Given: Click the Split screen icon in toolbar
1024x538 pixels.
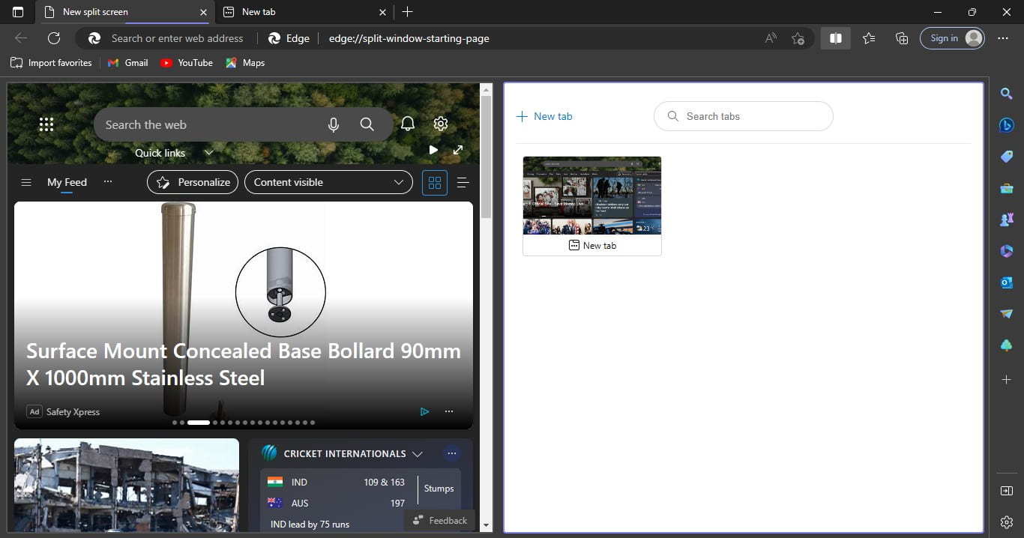Looking at the screenshot, I should tap(836, 38).
